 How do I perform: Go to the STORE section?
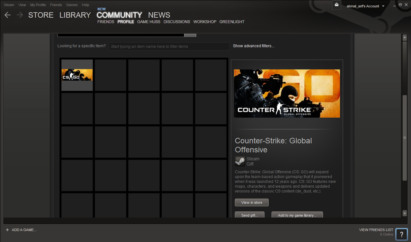(x=41, y=15)
